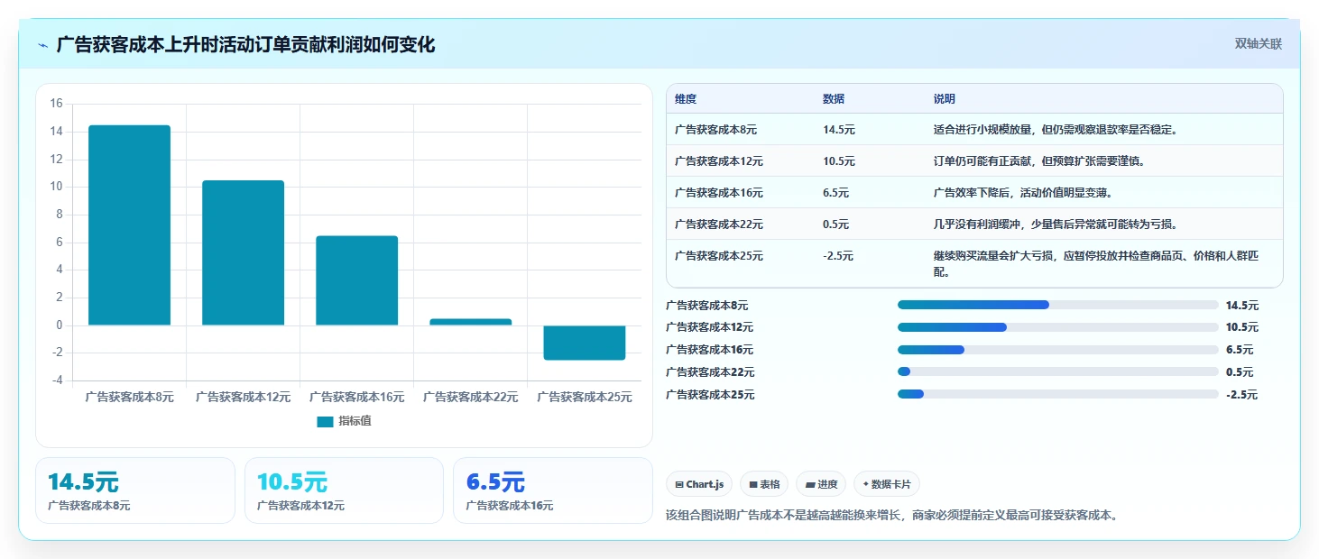Click x-axis label 广告获客成本25元

click(585, 397)
